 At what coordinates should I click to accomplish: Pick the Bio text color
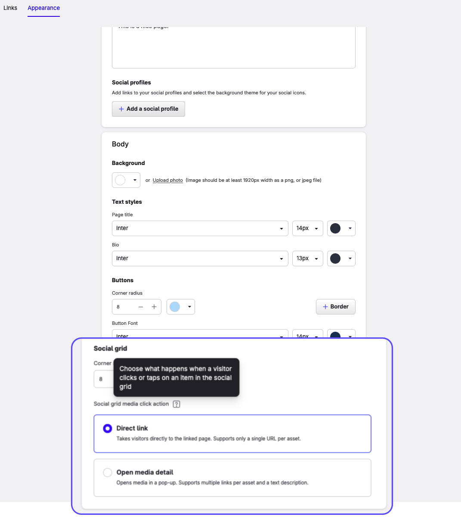(341, 258)
